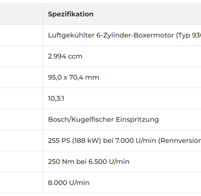Select the 255 PS (188 kW) cell
This screenshot has width=201, height=196.
pyautogui.click(x=122, y=140)
